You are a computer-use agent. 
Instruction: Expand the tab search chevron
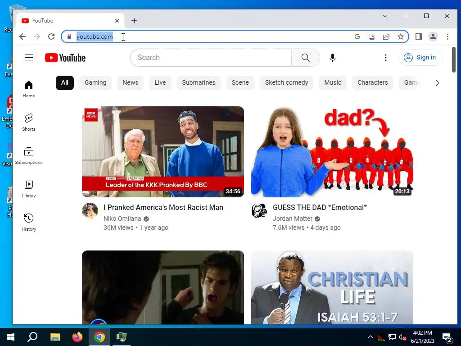[x=385, y=16]
